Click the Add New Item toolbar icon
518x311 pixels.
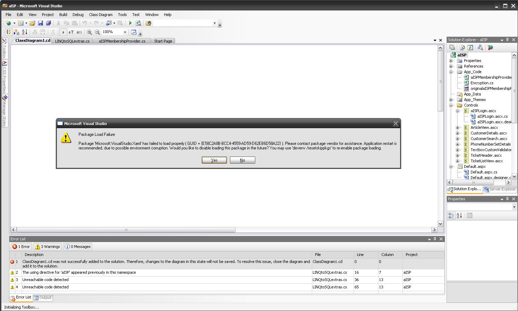21,23
